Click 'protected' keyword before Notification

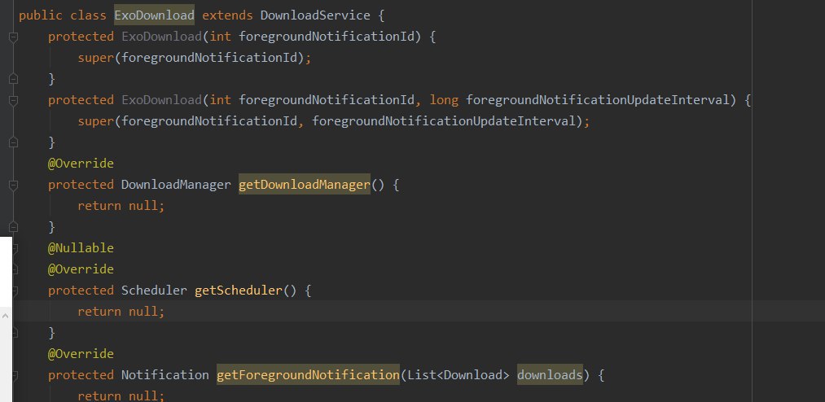tap(81, 375)
